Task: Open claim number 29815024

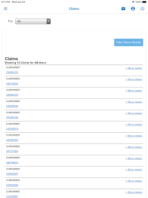Action: pos(12,84)
